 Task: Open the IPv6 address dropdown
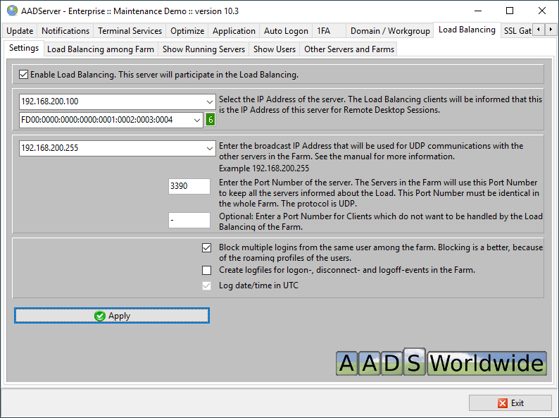tap(196, 120)
